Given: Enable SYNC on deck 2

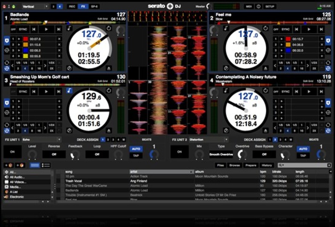Looking at the screenshot, I should [286, 29].
